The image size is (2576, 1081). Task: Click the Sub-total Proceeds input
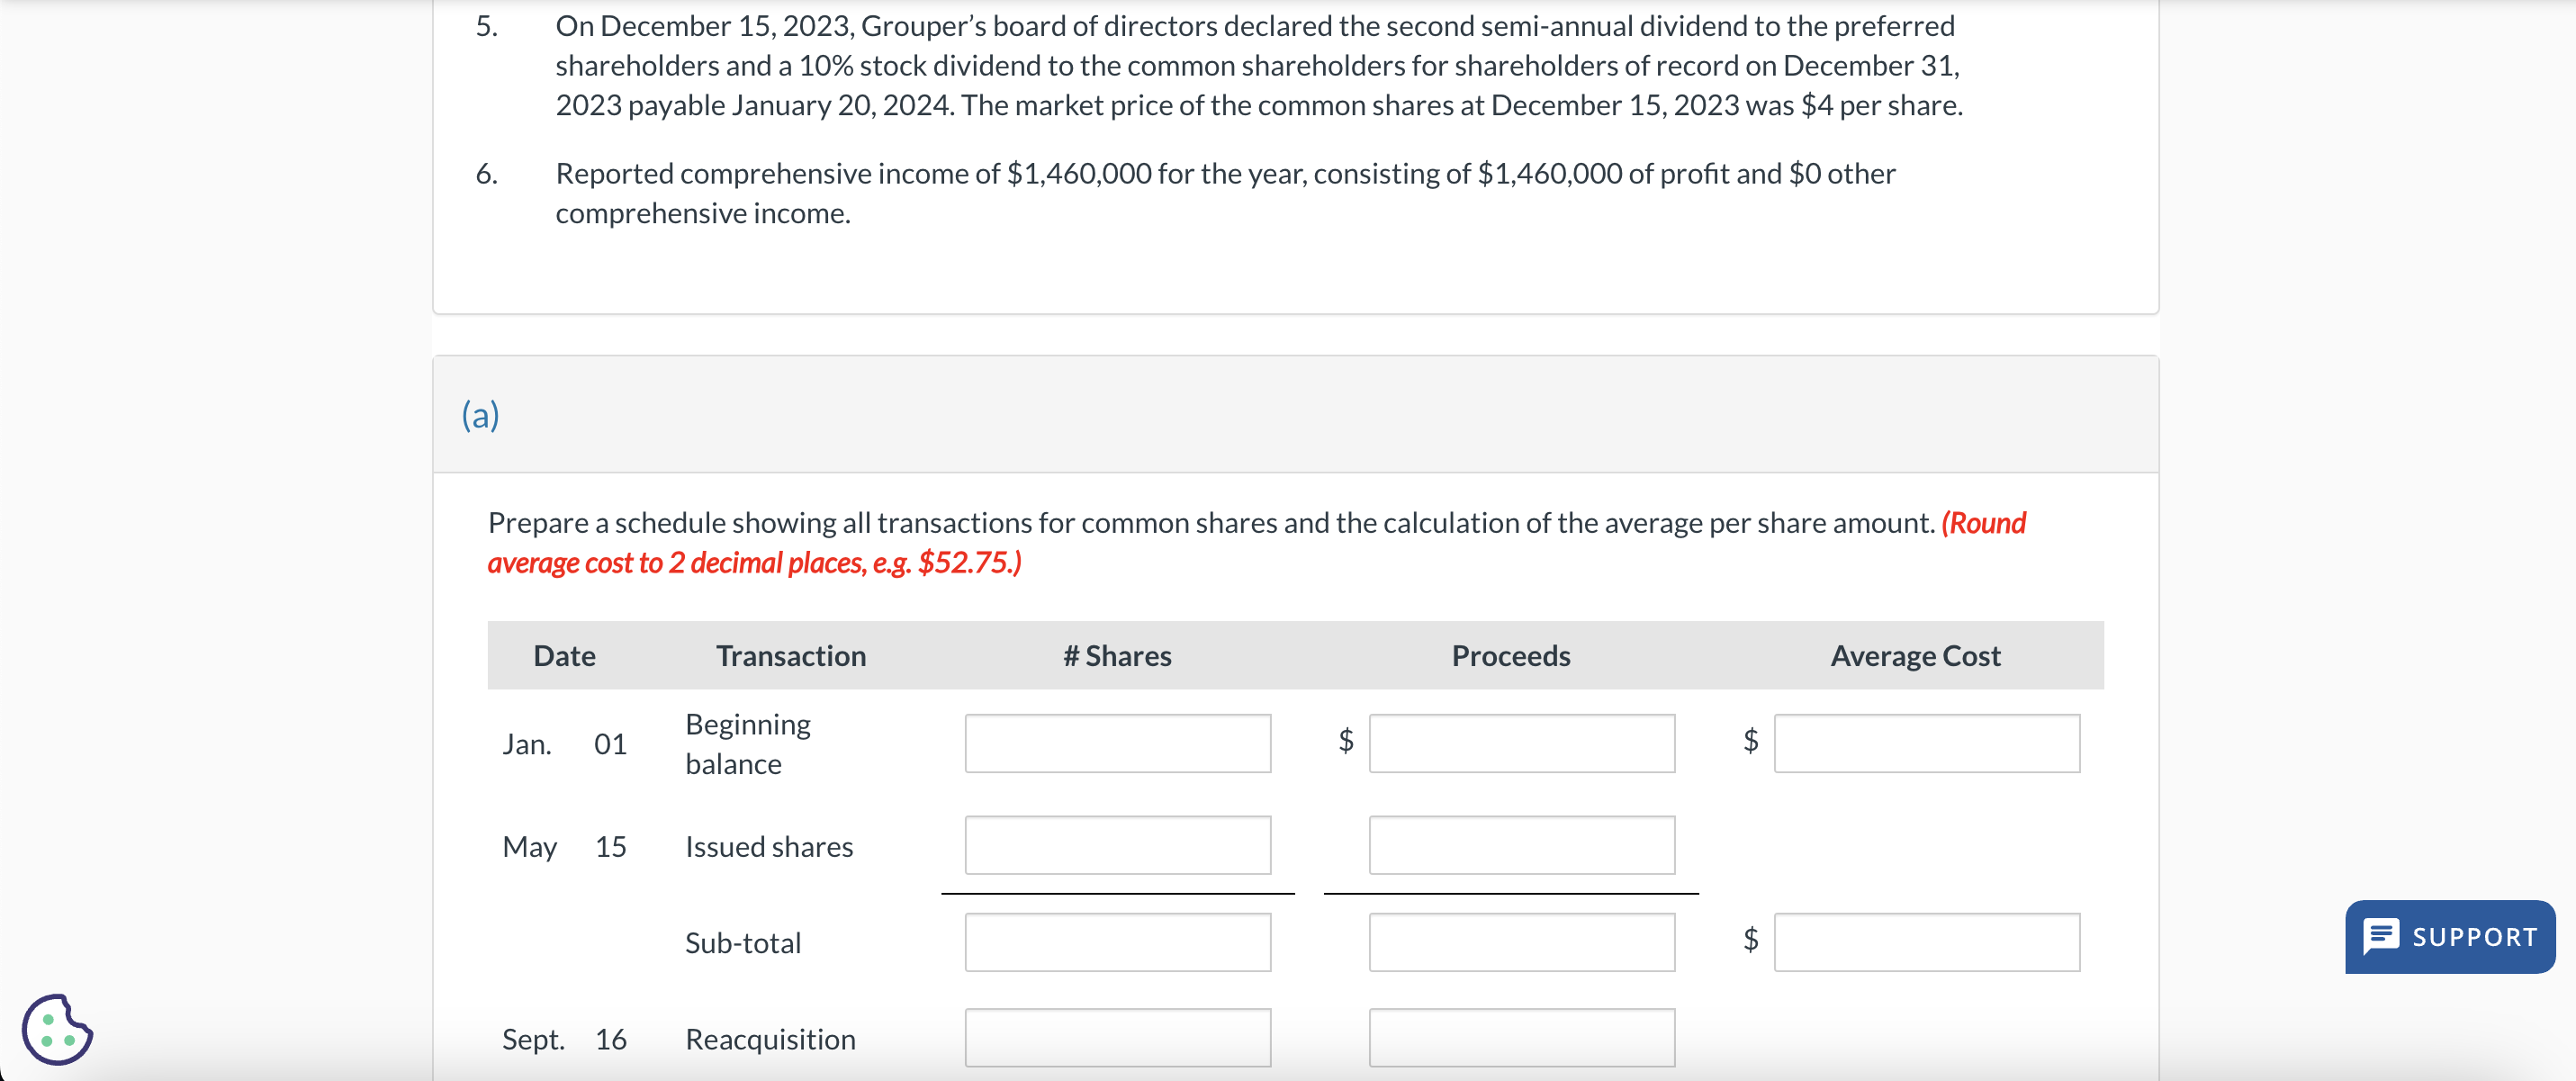[x=1521, y=941]
